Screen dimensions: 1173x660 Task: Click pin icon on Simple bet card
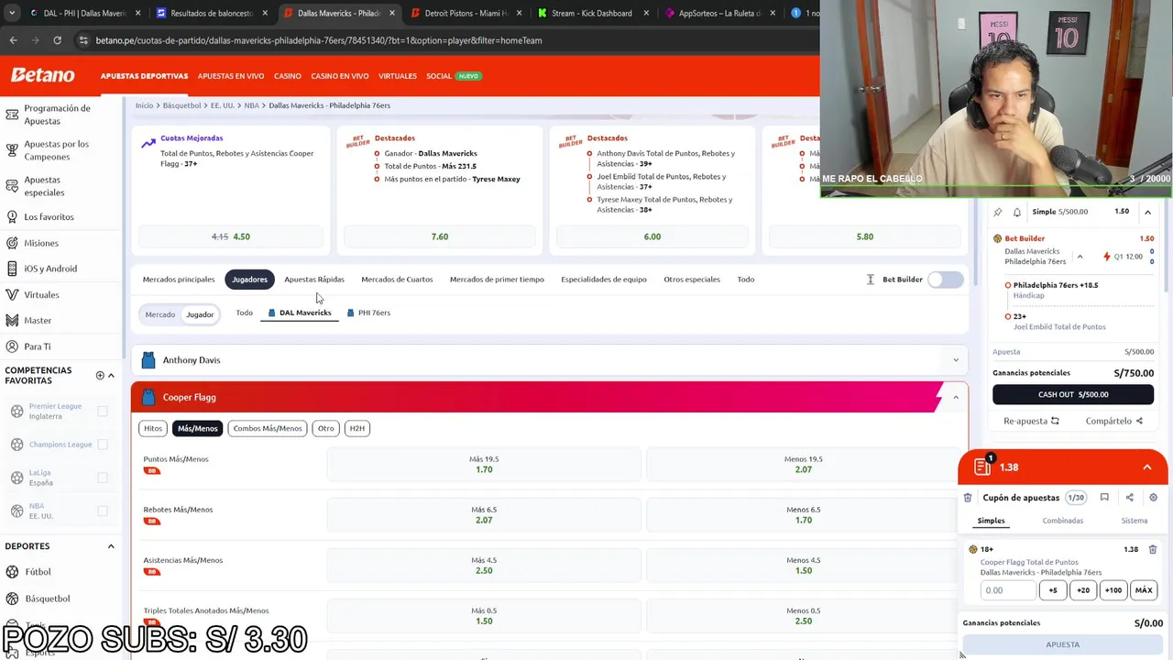click(x=998, y=212)
